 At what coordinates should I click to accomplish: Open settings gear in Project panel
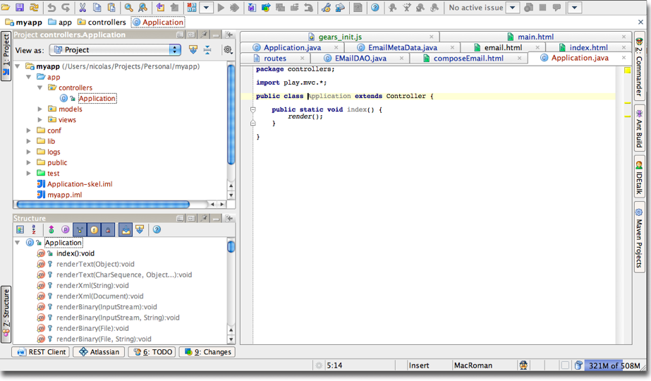[228, 50]
